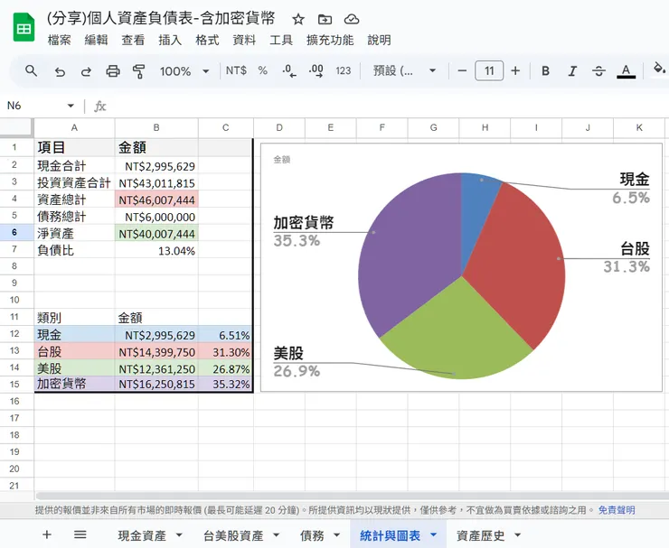
Task: Toggle italic formatting
Action: tap(572, 70)
